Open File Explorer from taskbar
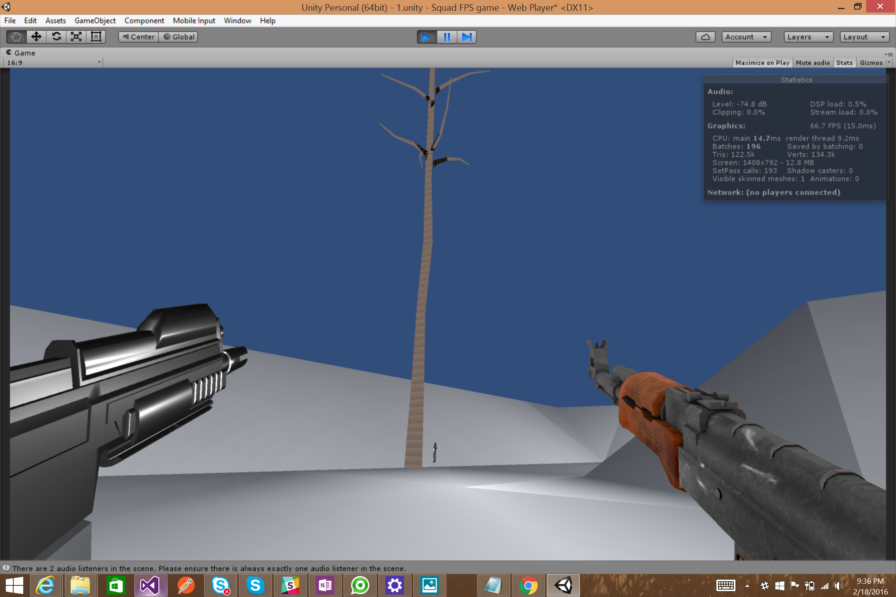Viewport: 896px width, 597px height. [x=80, y=586]
